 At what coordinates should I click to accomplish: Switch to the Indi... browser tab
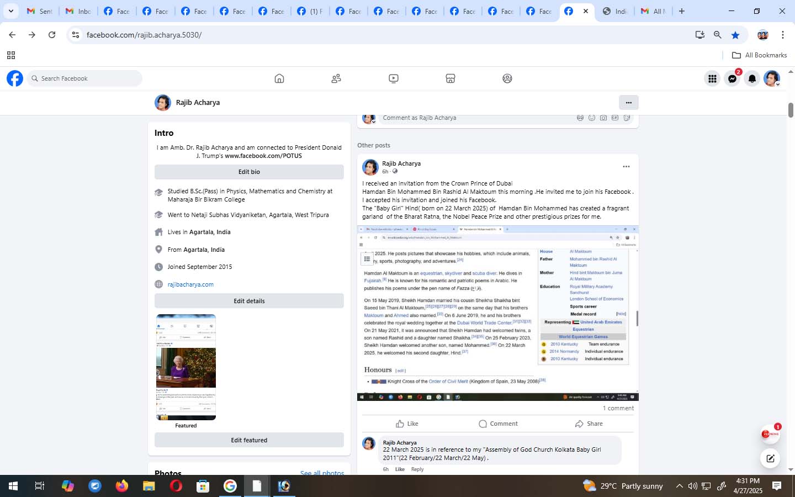coord(614,11)
